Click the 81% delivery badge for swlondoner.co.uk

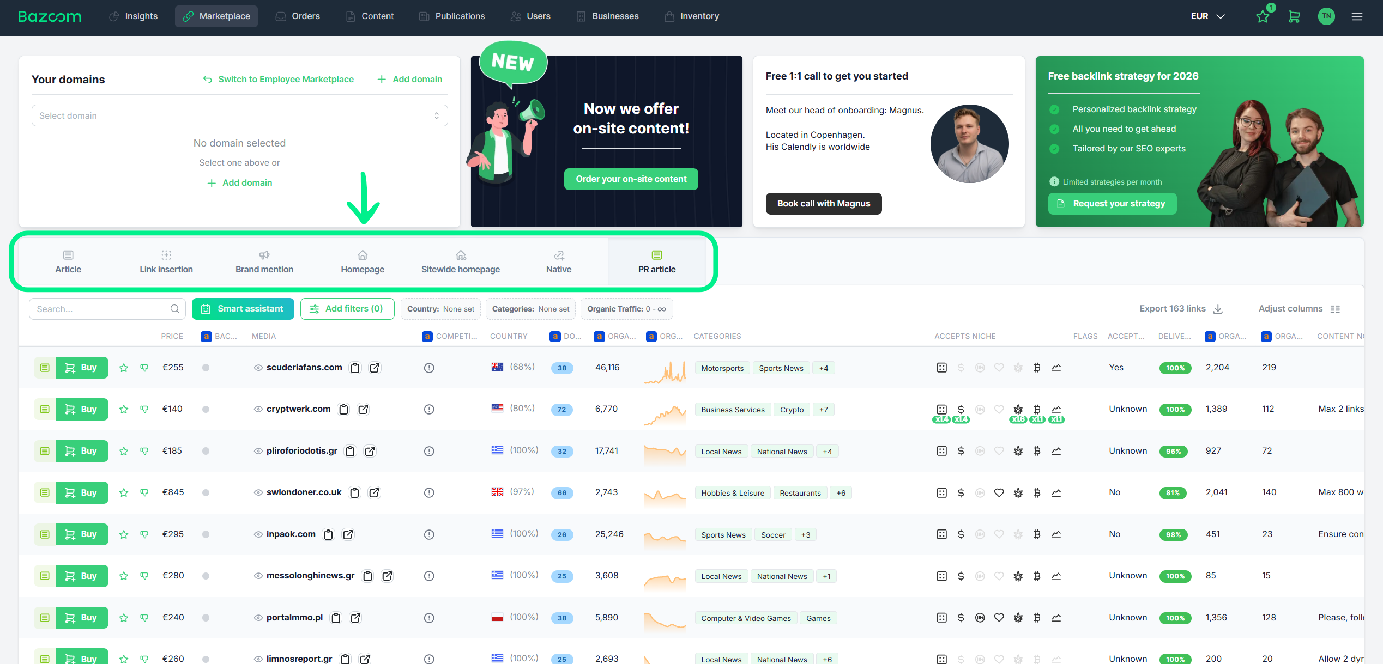(1173, 493)
